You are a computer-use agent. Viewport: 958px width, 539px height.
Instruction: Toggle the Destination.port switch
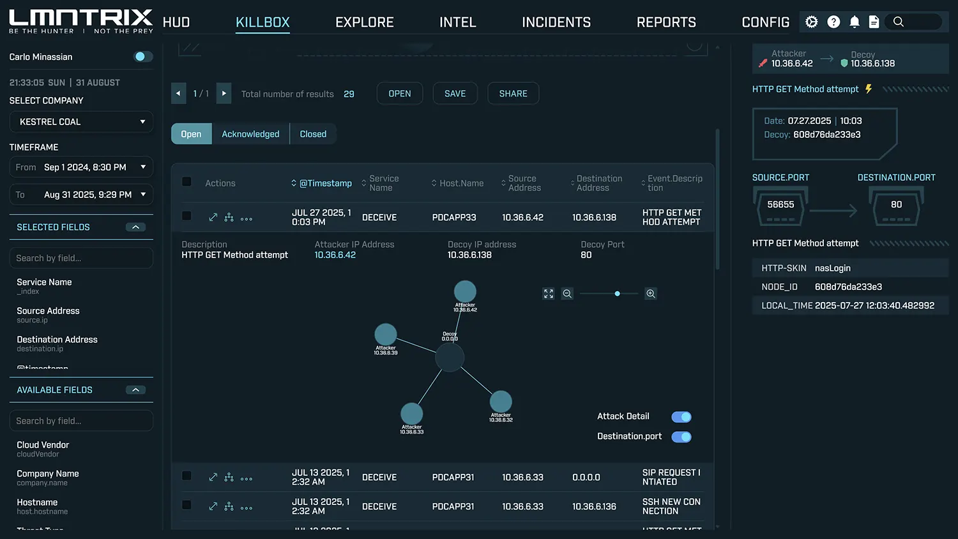coord(681,437)
